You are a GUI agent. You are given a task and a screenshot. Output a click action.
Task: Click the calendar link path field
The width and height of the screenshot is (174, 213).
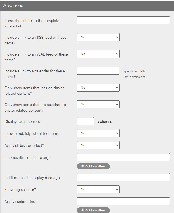tap(98, 71)
